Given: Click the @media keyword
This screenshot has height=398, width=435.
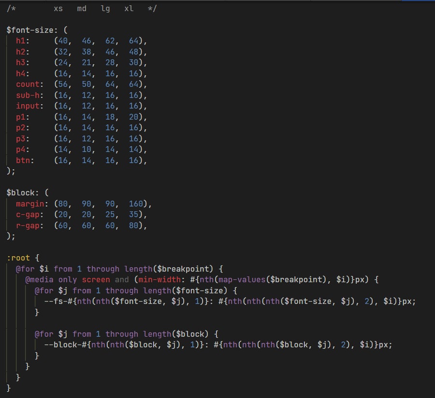Looking at the screenshot, I should click(x=40, y=279).
